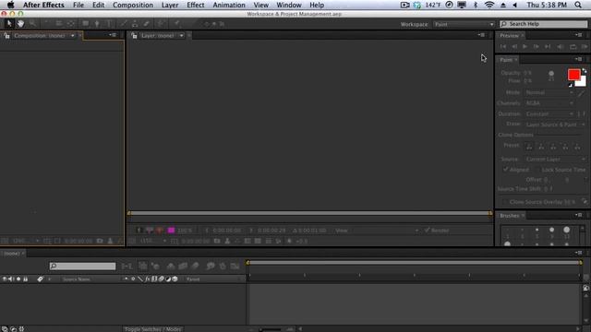Jump to last frame in Preview panel
591x332 pixels.
point(548,47)
